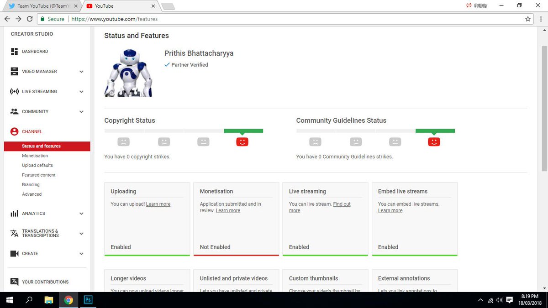Click the browser back arrow
The height and width of the screenshot is (308, 548).
7,19
